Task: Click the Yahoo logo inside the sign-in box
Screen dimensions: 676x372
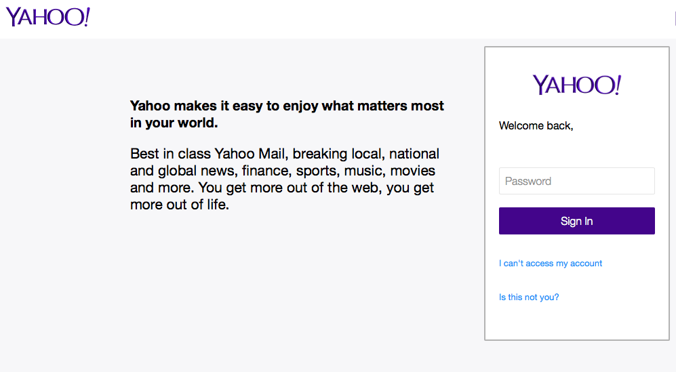Action: click(x=577, y=85)
